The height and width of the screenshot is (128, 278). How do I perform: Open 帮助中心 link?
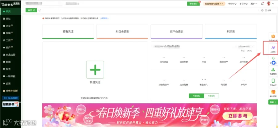coord(232,4)
